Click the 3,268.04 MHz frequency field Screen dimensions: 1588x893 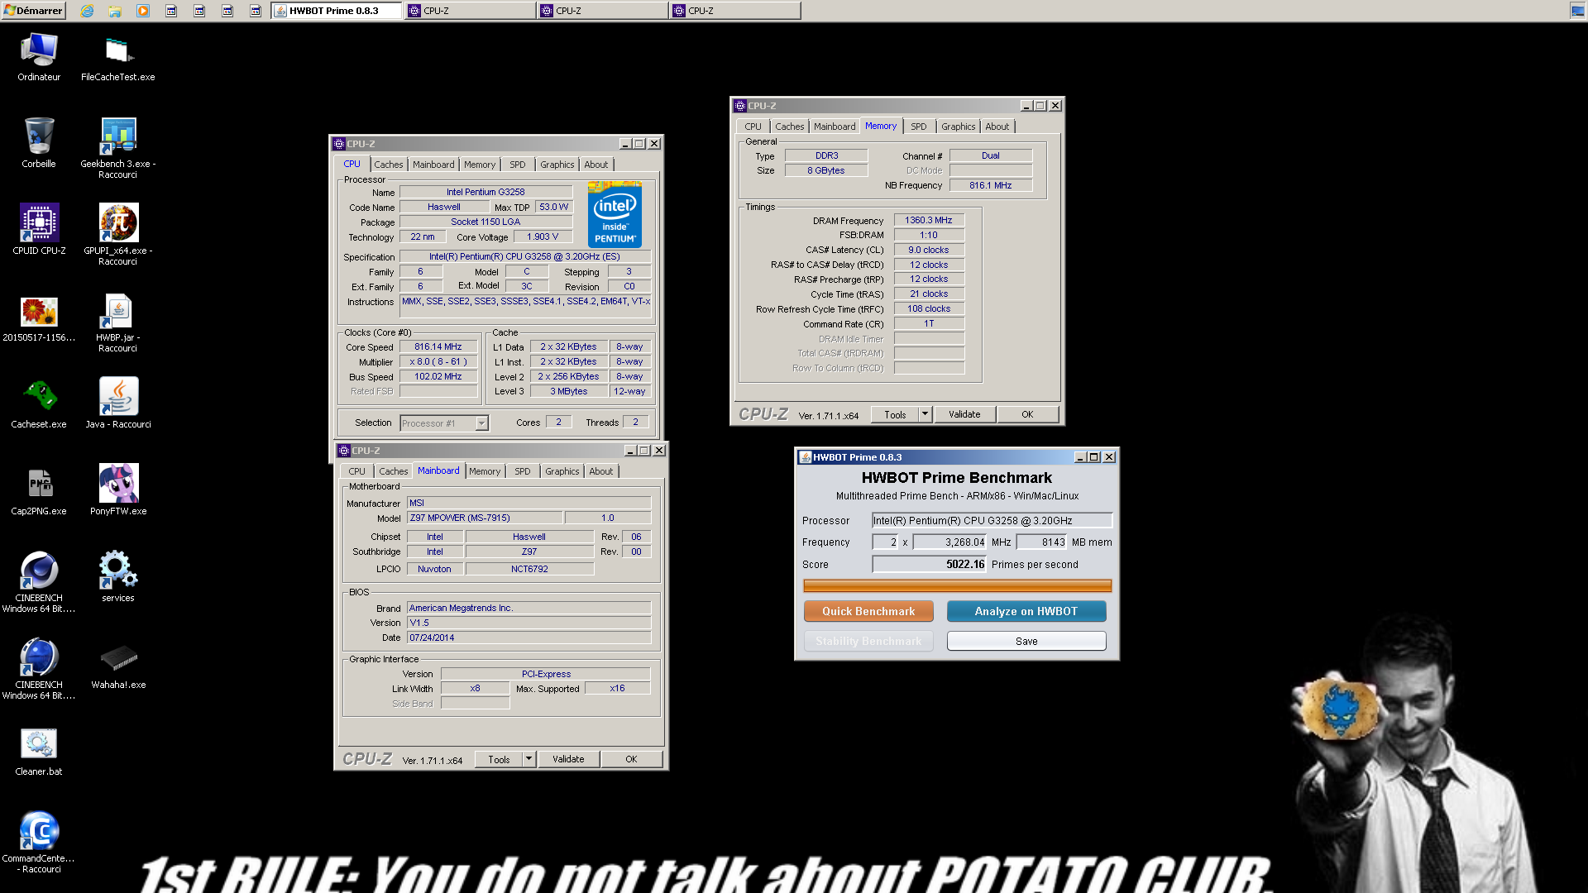(950, 542)
